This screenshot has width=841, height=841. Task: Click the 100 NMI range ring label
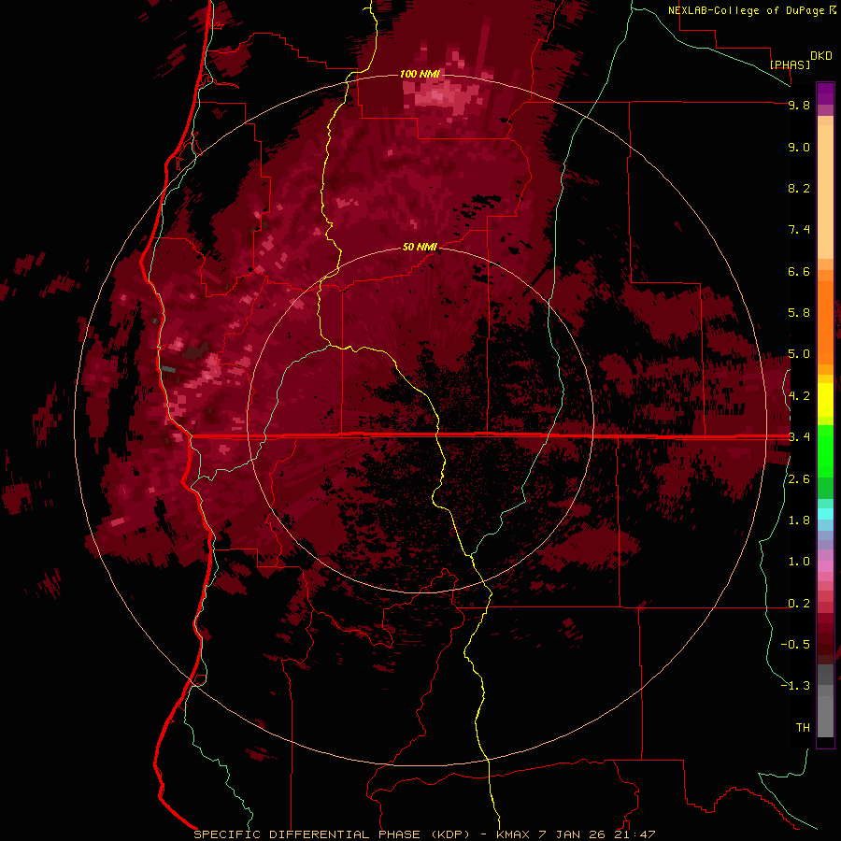pyautogui.click(x=420, y=74)
